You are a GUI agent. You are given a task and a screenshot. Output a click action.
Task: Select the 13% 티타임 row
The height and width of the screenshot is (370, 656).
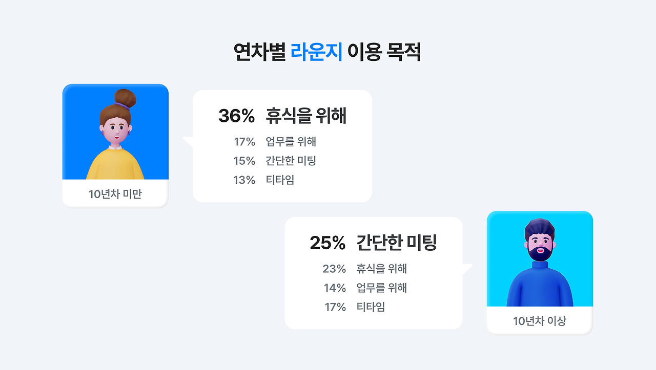pyautogui.click(x=264, y=180)
